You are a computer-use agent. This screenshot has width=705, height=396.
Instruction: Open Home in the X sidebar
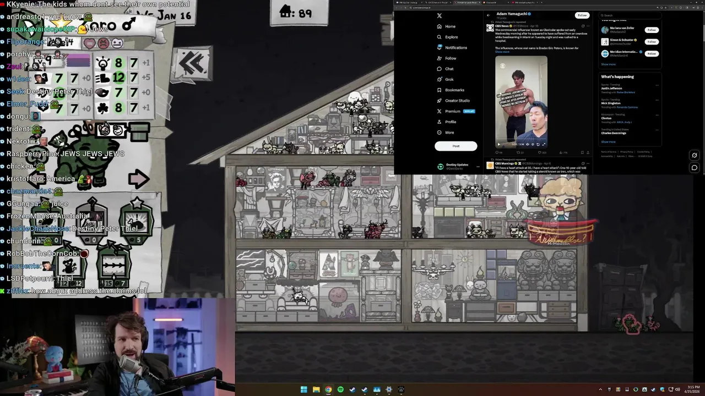(x=446, y=26)
